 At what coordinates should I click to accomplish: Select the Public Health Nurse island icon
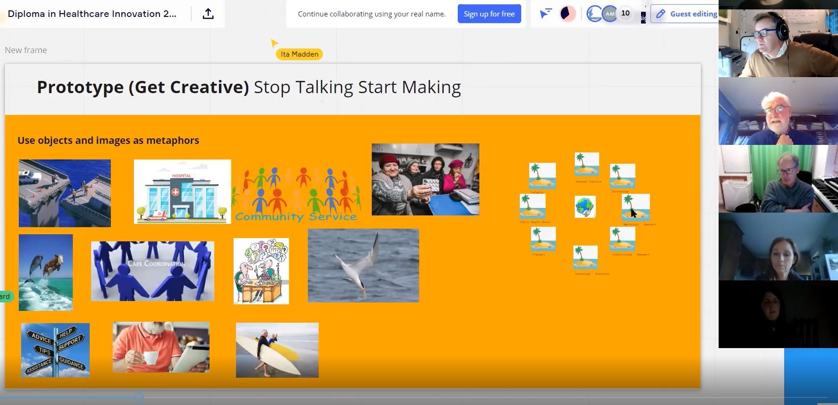(533, 206)
